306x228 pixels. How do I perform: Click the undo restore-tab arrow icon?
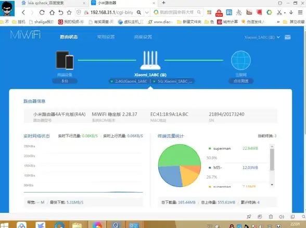61,12
